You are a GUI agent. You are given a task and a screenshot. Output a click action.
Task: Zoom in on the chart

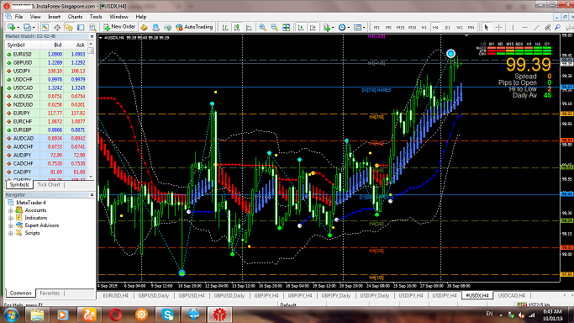point(262,28)
